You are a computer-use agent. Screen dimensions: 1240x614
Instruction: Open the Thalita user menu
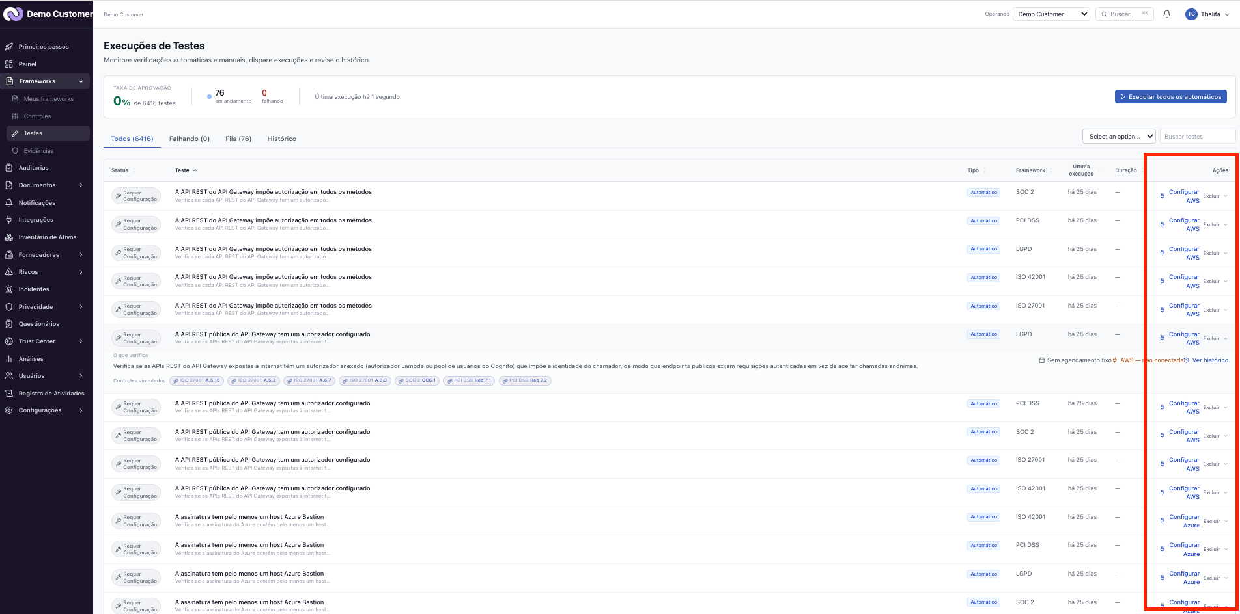[1208, 14]
